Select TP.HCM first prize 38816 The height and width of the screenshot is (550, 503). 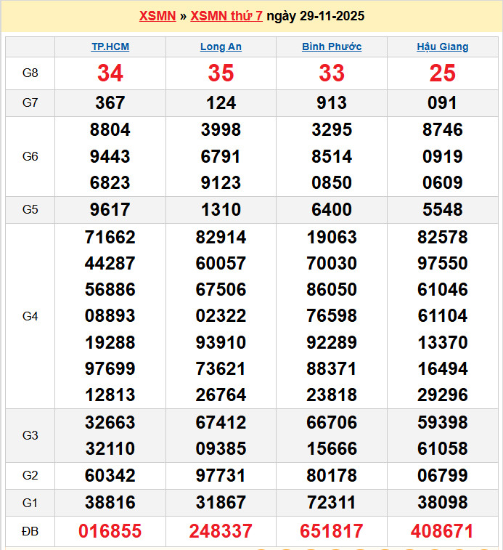(110, 502)
